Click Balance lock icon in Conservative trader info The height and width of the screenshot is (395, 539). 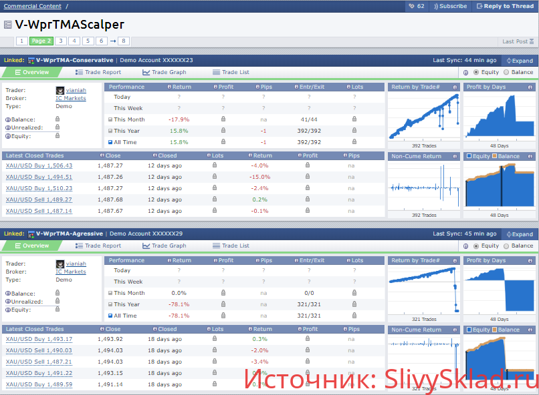(x=58, y=119)
